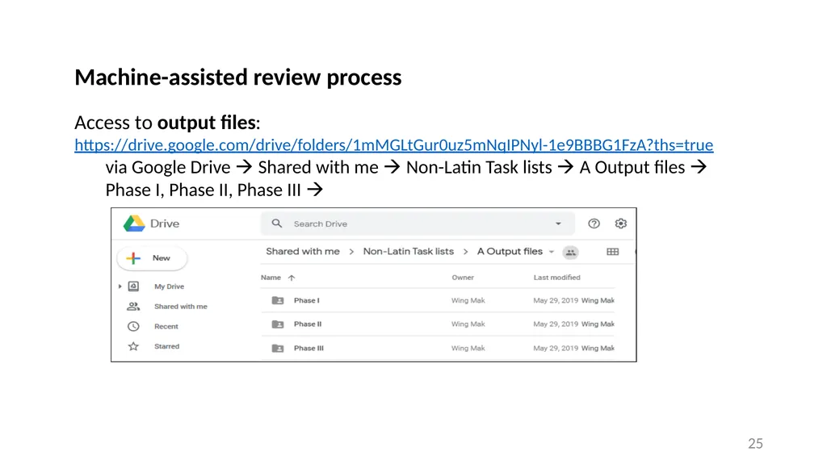
Task: Go to Non-Latin Task lists breadcrumb
Action: [408, 252]
